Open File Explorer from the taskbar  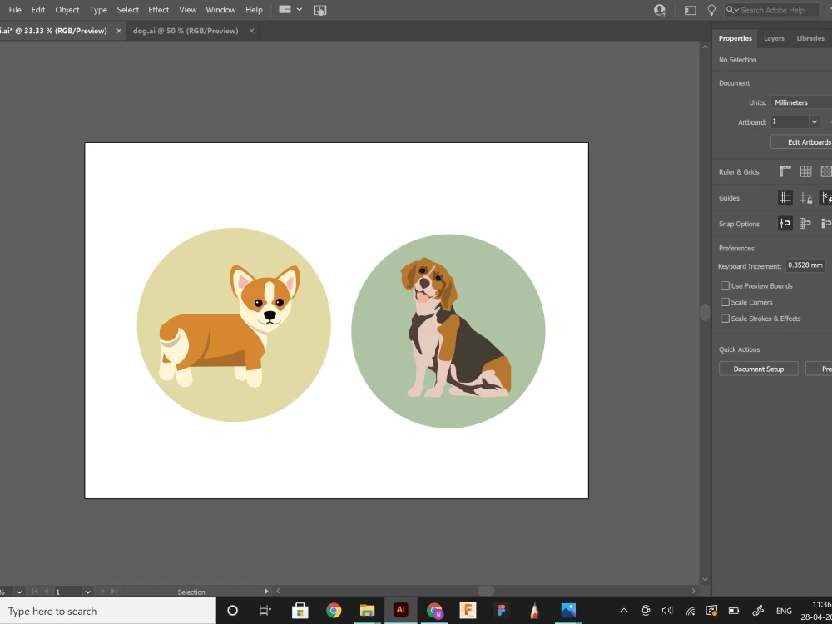tap(367, 611)
